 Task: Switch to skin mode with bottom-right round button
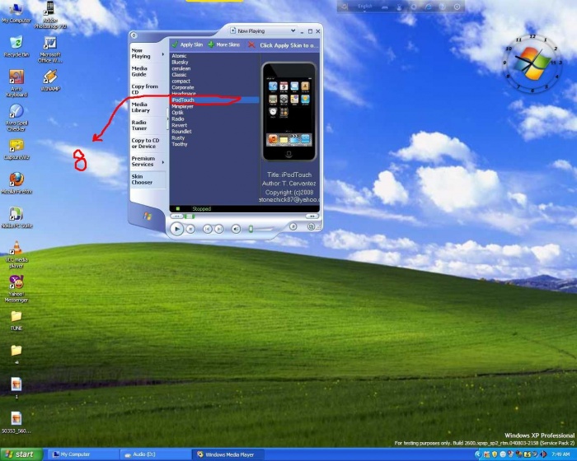[x=311, y=227]
